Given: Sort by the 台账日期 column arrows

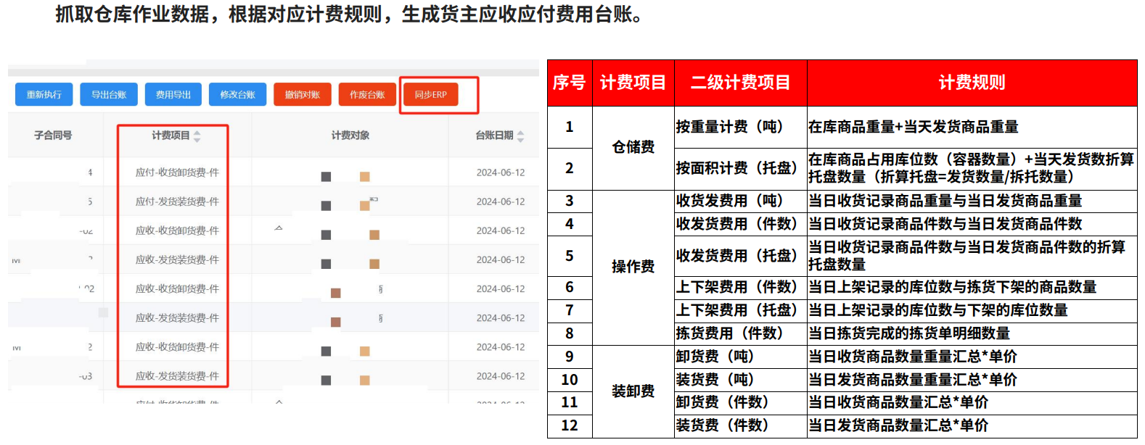Looking at the screenshot, I should point(520,136).
